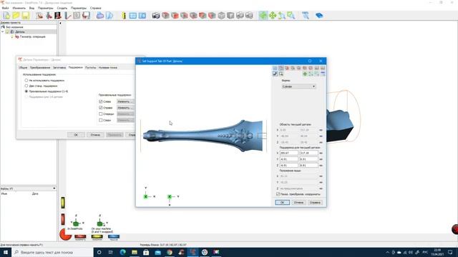
Task: Switch to the 'Нулевая точка' tab
Action: point(108,68)
